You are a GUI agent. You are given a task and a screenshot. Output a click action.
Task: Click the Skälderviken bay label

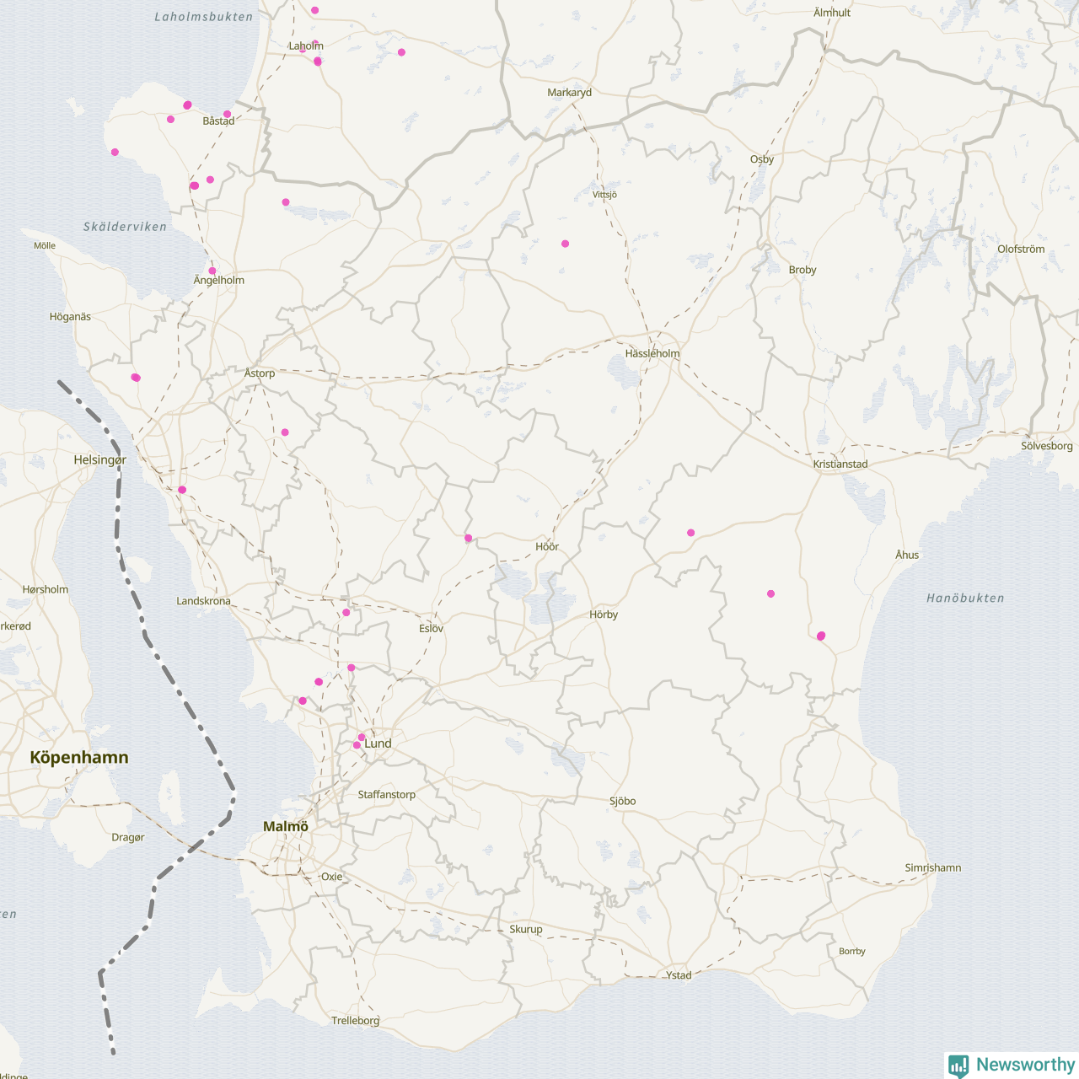[x=125, y=226]
